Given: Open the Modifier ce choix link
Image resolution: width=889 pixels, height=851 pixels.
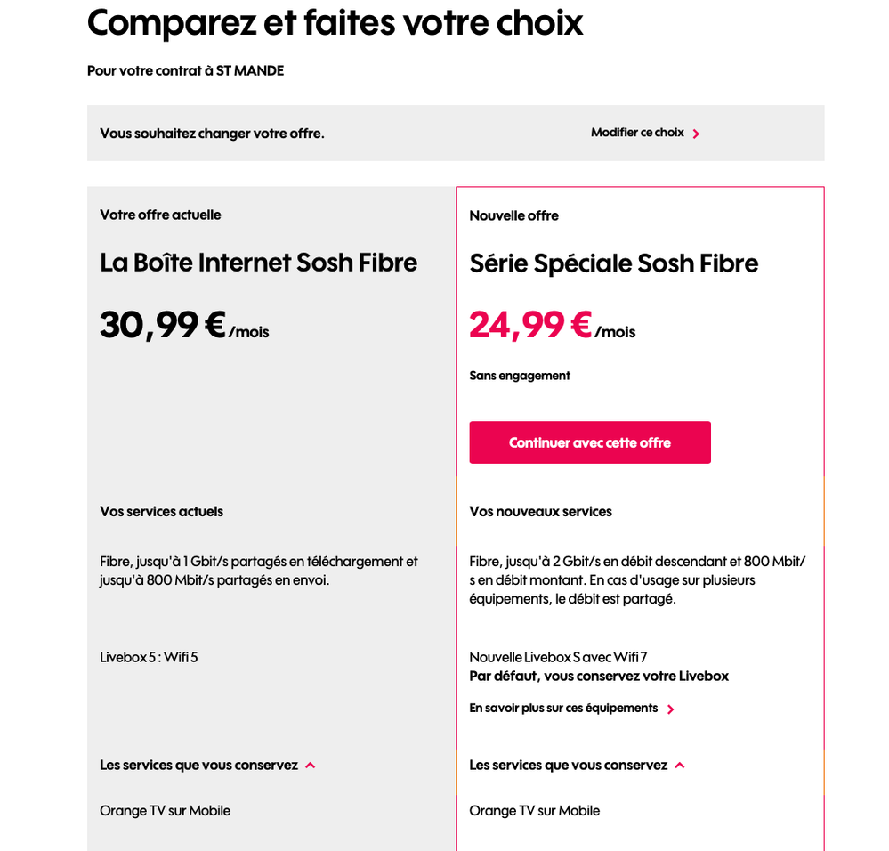Looking at the screenshot, I should click(637, 133).
